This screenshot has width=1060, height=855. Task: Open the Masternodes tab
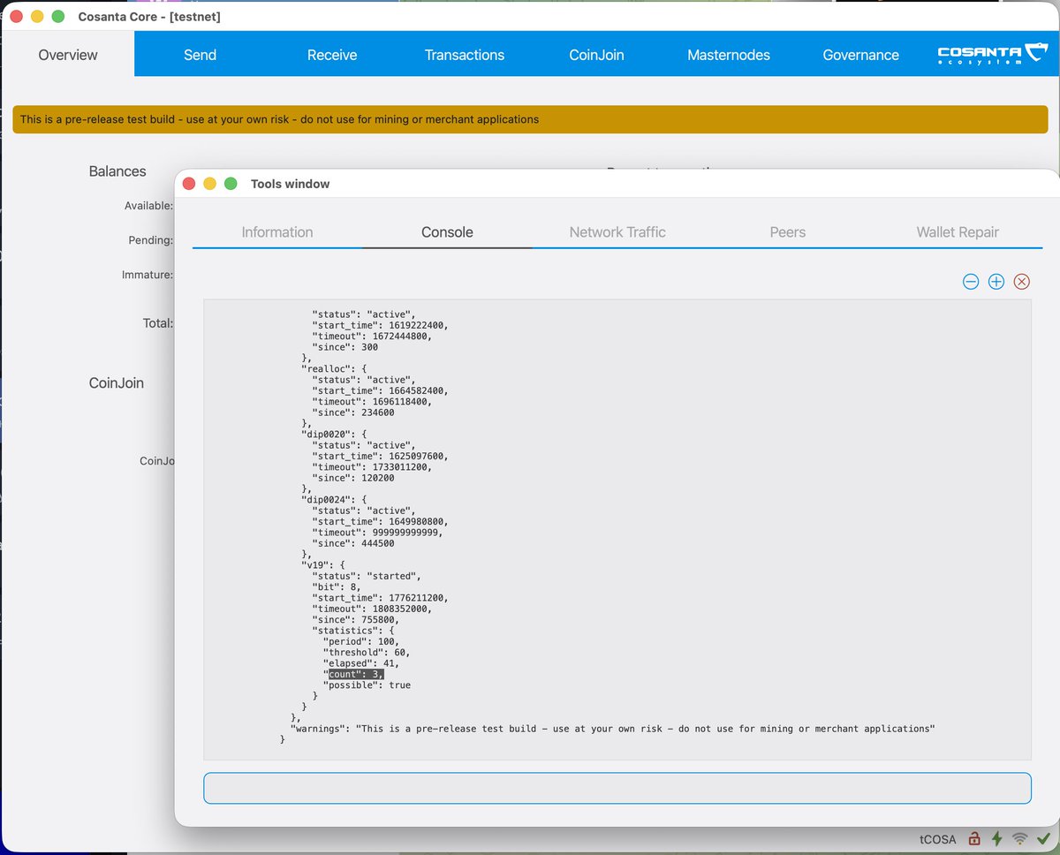[x=729, y=55]
